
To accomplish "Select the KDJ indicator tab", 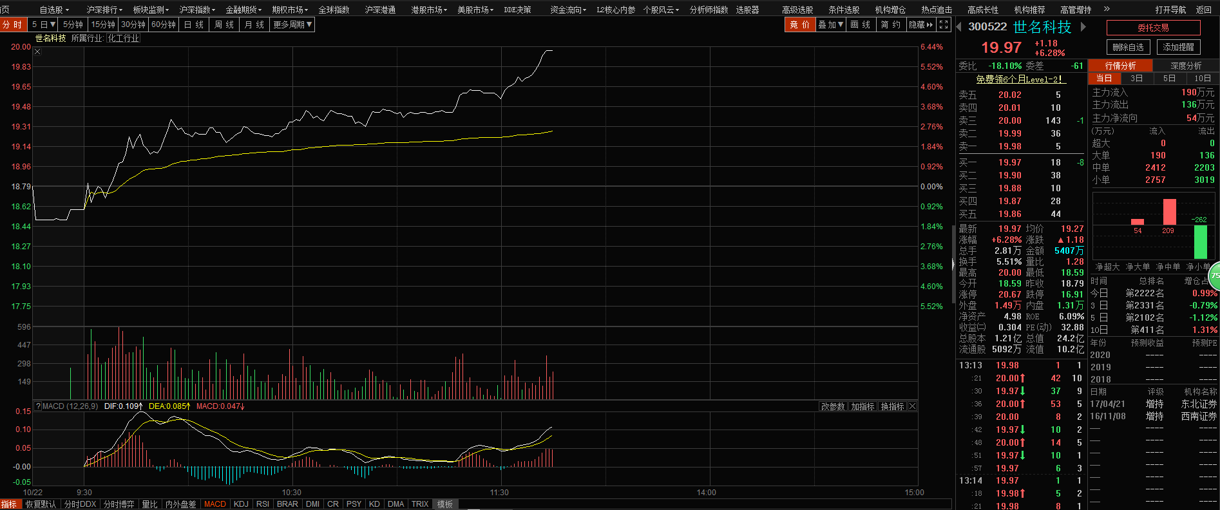I will (241, 504).
